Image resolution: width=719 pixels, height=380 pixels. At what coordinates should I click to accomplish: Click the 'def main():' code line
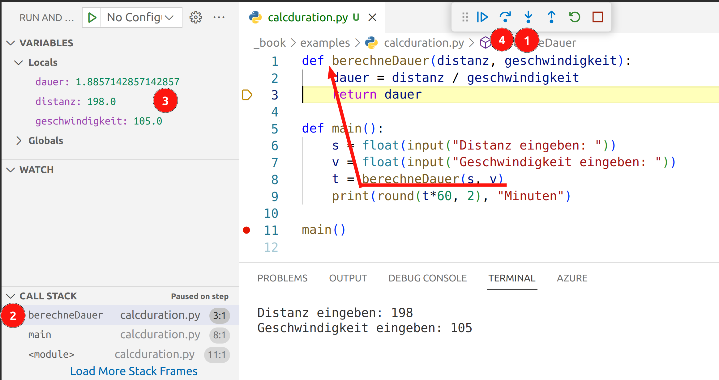[343, 129]
